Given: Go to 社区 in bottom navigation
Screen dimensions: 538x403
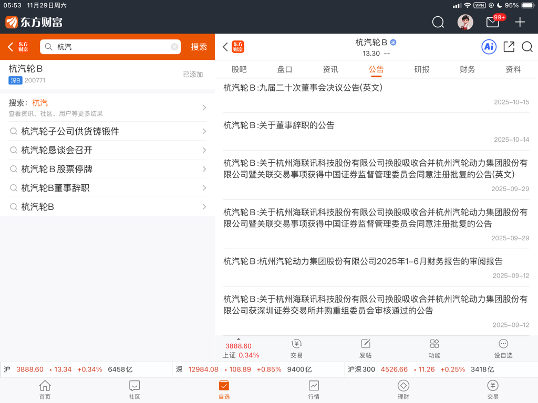Looking at the screenshot, I should [x=134, y=390].
